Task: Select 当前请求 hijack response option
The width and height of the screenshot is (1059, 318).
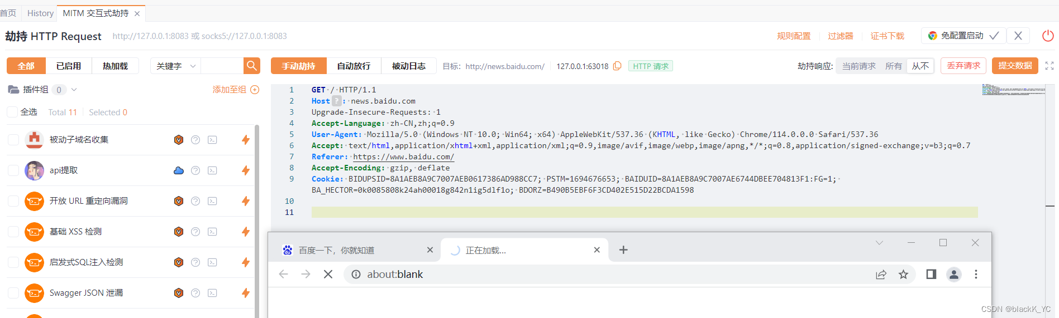Action: point(859,66)
